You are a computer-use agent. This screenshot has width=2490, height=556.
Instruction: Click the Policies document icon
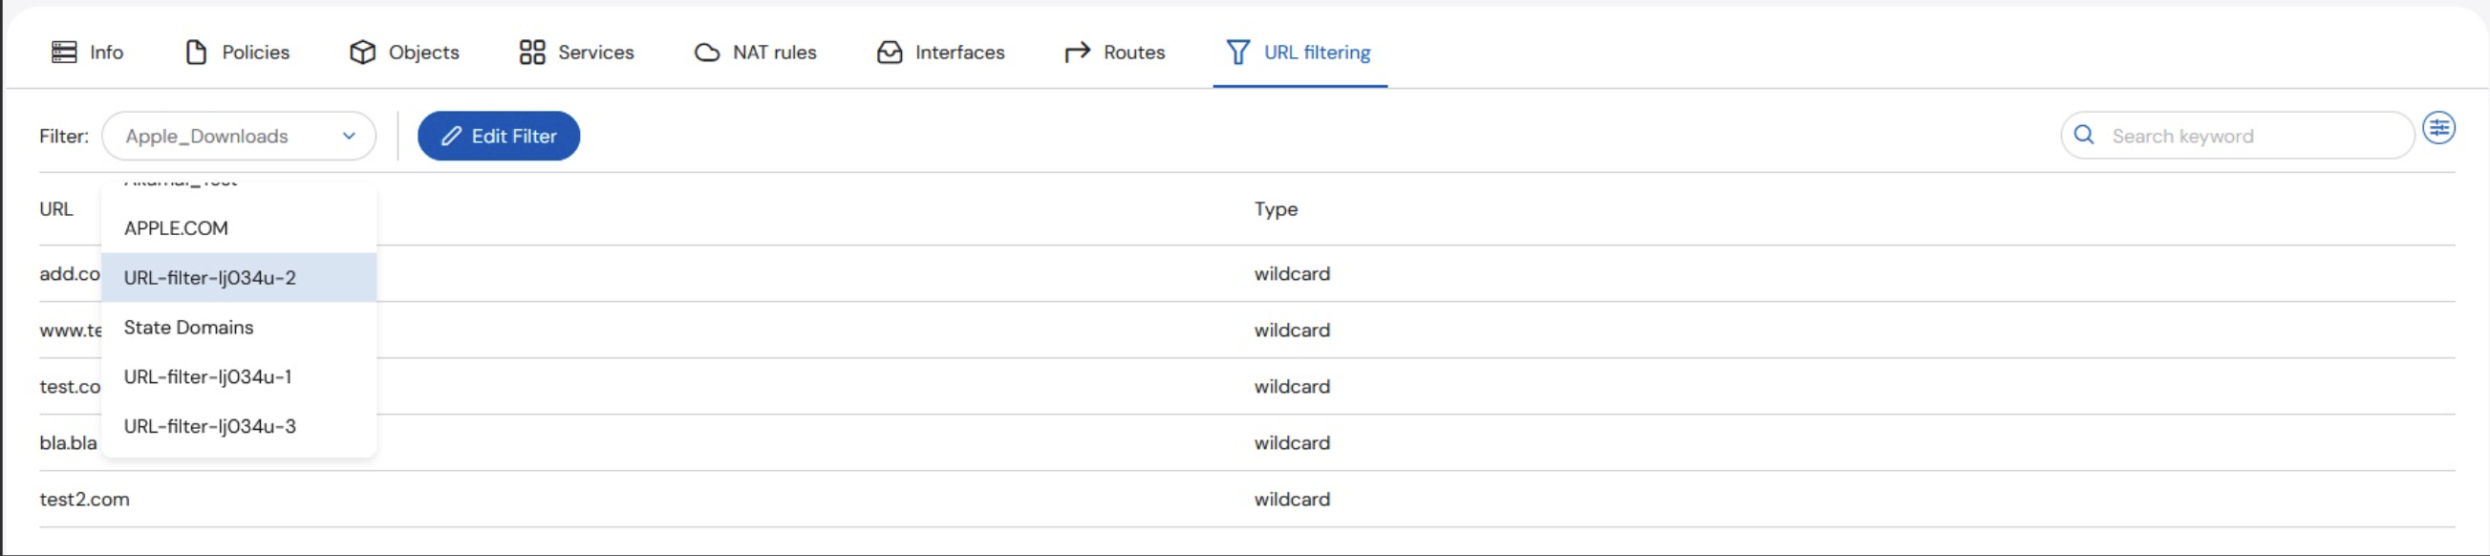(x=196, y=53)
